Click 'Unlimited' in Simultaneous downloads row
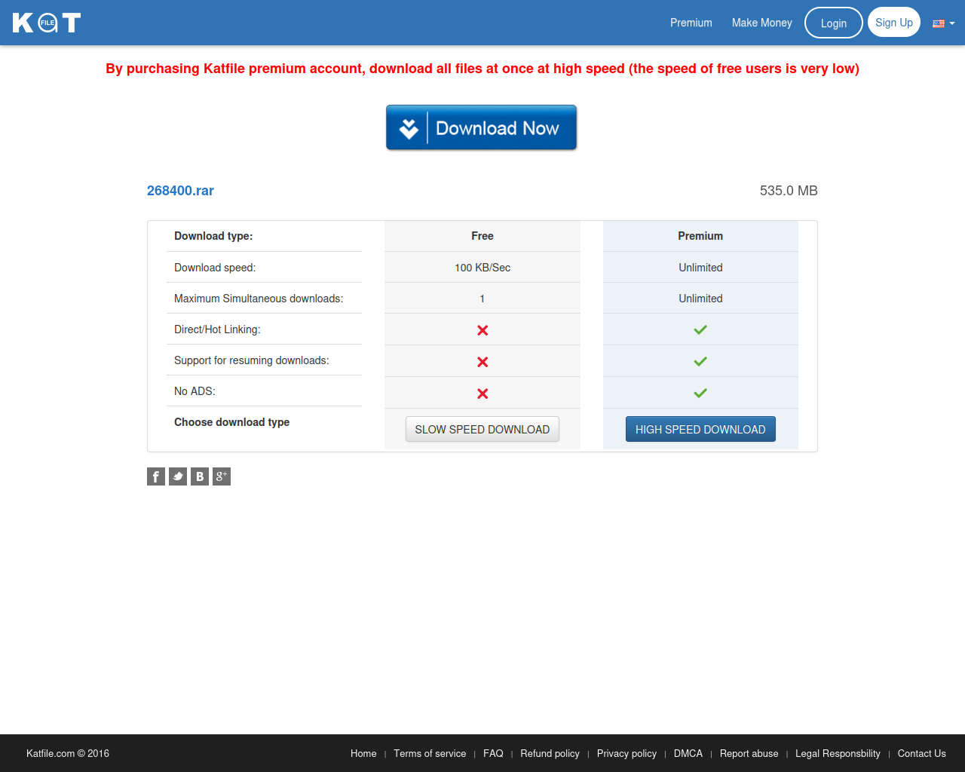 (700, 299)
